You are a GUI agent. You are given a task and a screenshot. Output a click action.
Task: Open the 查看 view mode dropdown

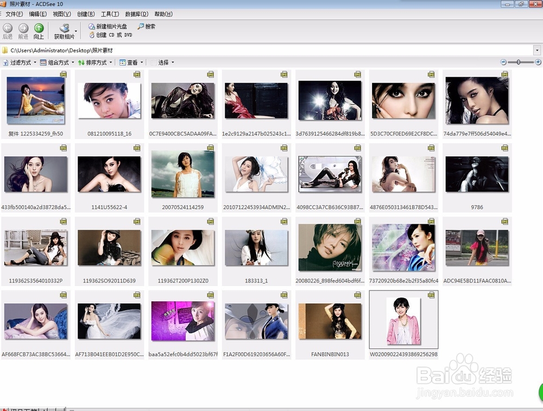(131, 62)
